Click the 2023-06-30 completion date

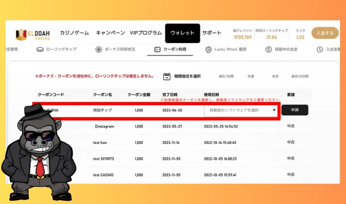(173, 110)
